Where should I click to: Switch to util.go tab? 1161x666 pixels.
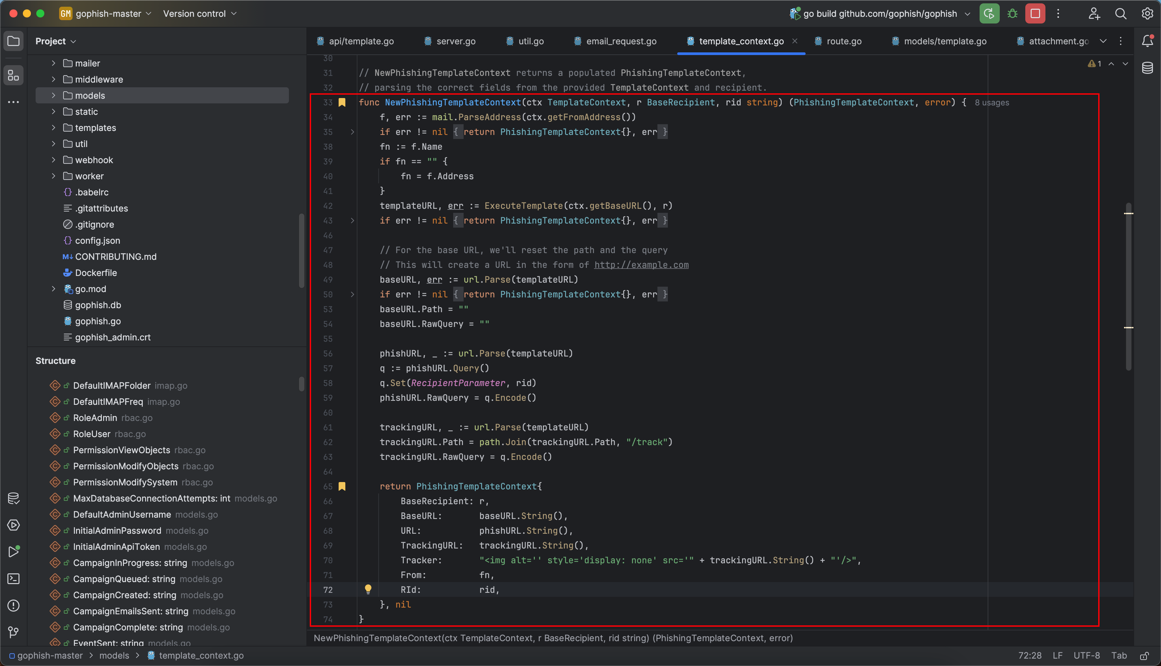[525, 41]
